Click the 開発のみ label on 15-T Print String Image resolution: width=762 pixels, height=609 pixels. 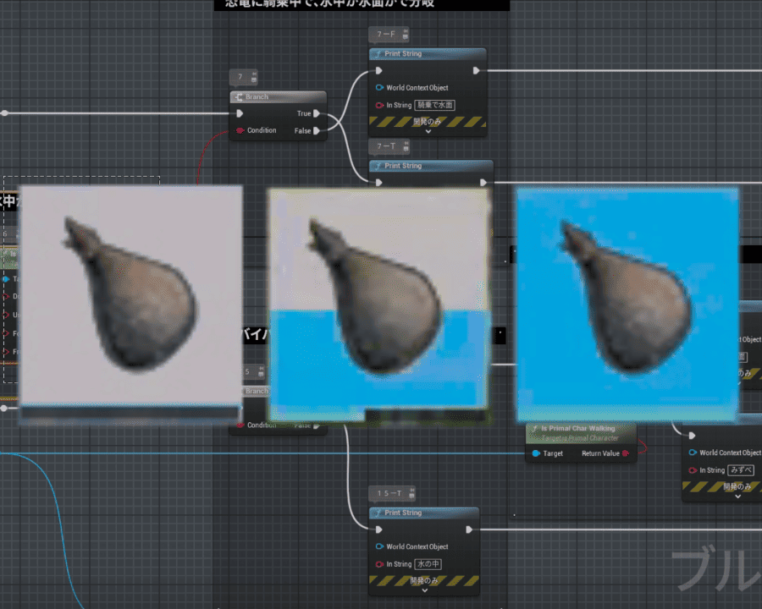click(x=424, y=580)
